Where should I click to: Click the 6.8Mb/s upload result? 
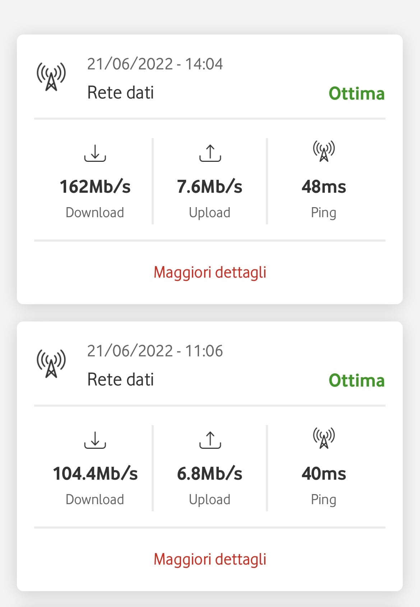(210, 474)
